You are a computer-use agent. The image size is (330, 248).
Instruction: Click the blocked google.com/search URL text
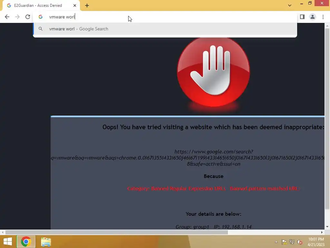[188, 158]
